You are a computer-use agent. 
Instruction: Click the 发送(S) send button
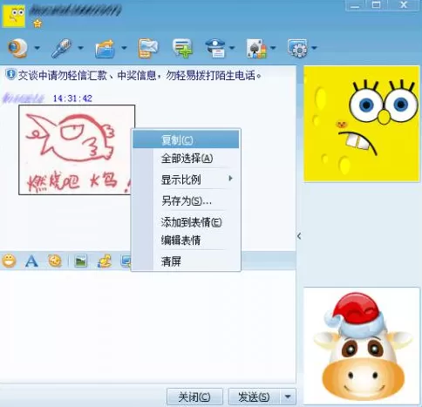pyautogui.click(x=254, y=397)
